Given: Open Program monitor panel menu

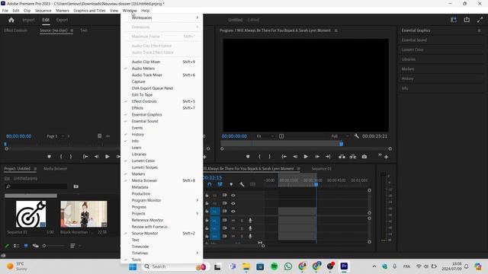Looking at the screenshot, I should [x=335, y=30].
